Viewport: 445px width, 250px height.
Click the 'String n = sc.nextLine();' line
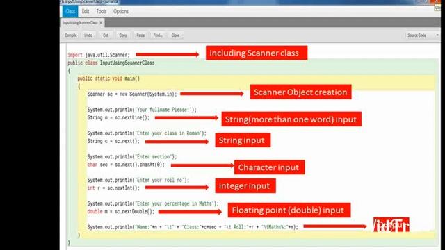click(118, 117)
